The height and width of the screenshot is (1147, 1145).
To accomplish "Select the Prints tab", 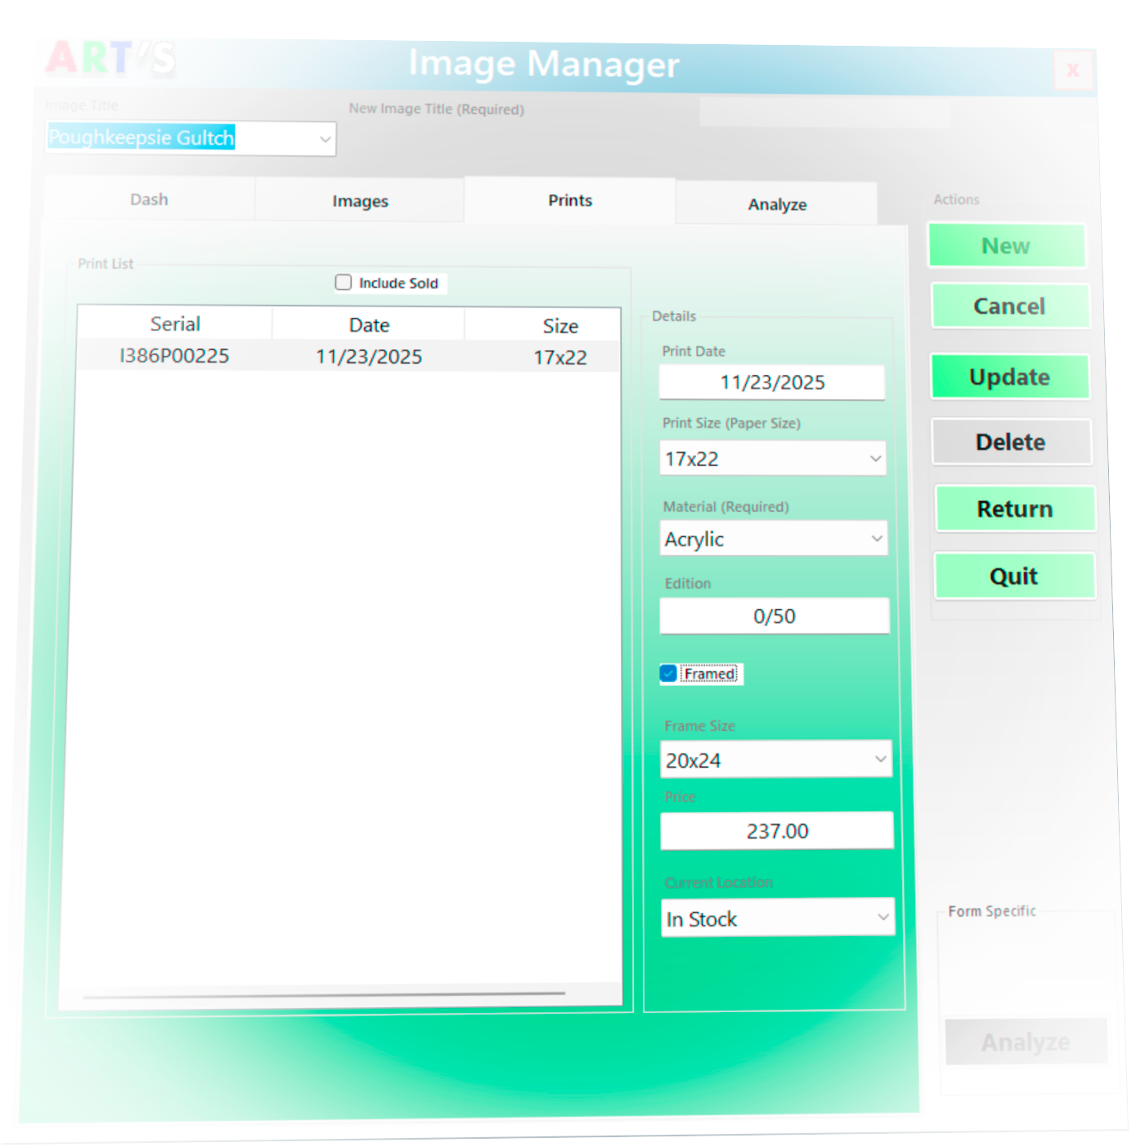I will [x=570, y=200].
